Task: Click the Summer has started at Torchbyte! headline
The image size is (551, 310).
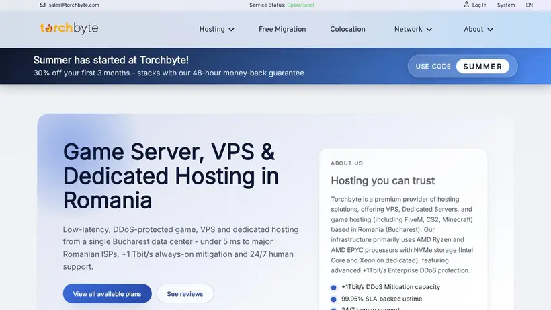Action: 111,60
